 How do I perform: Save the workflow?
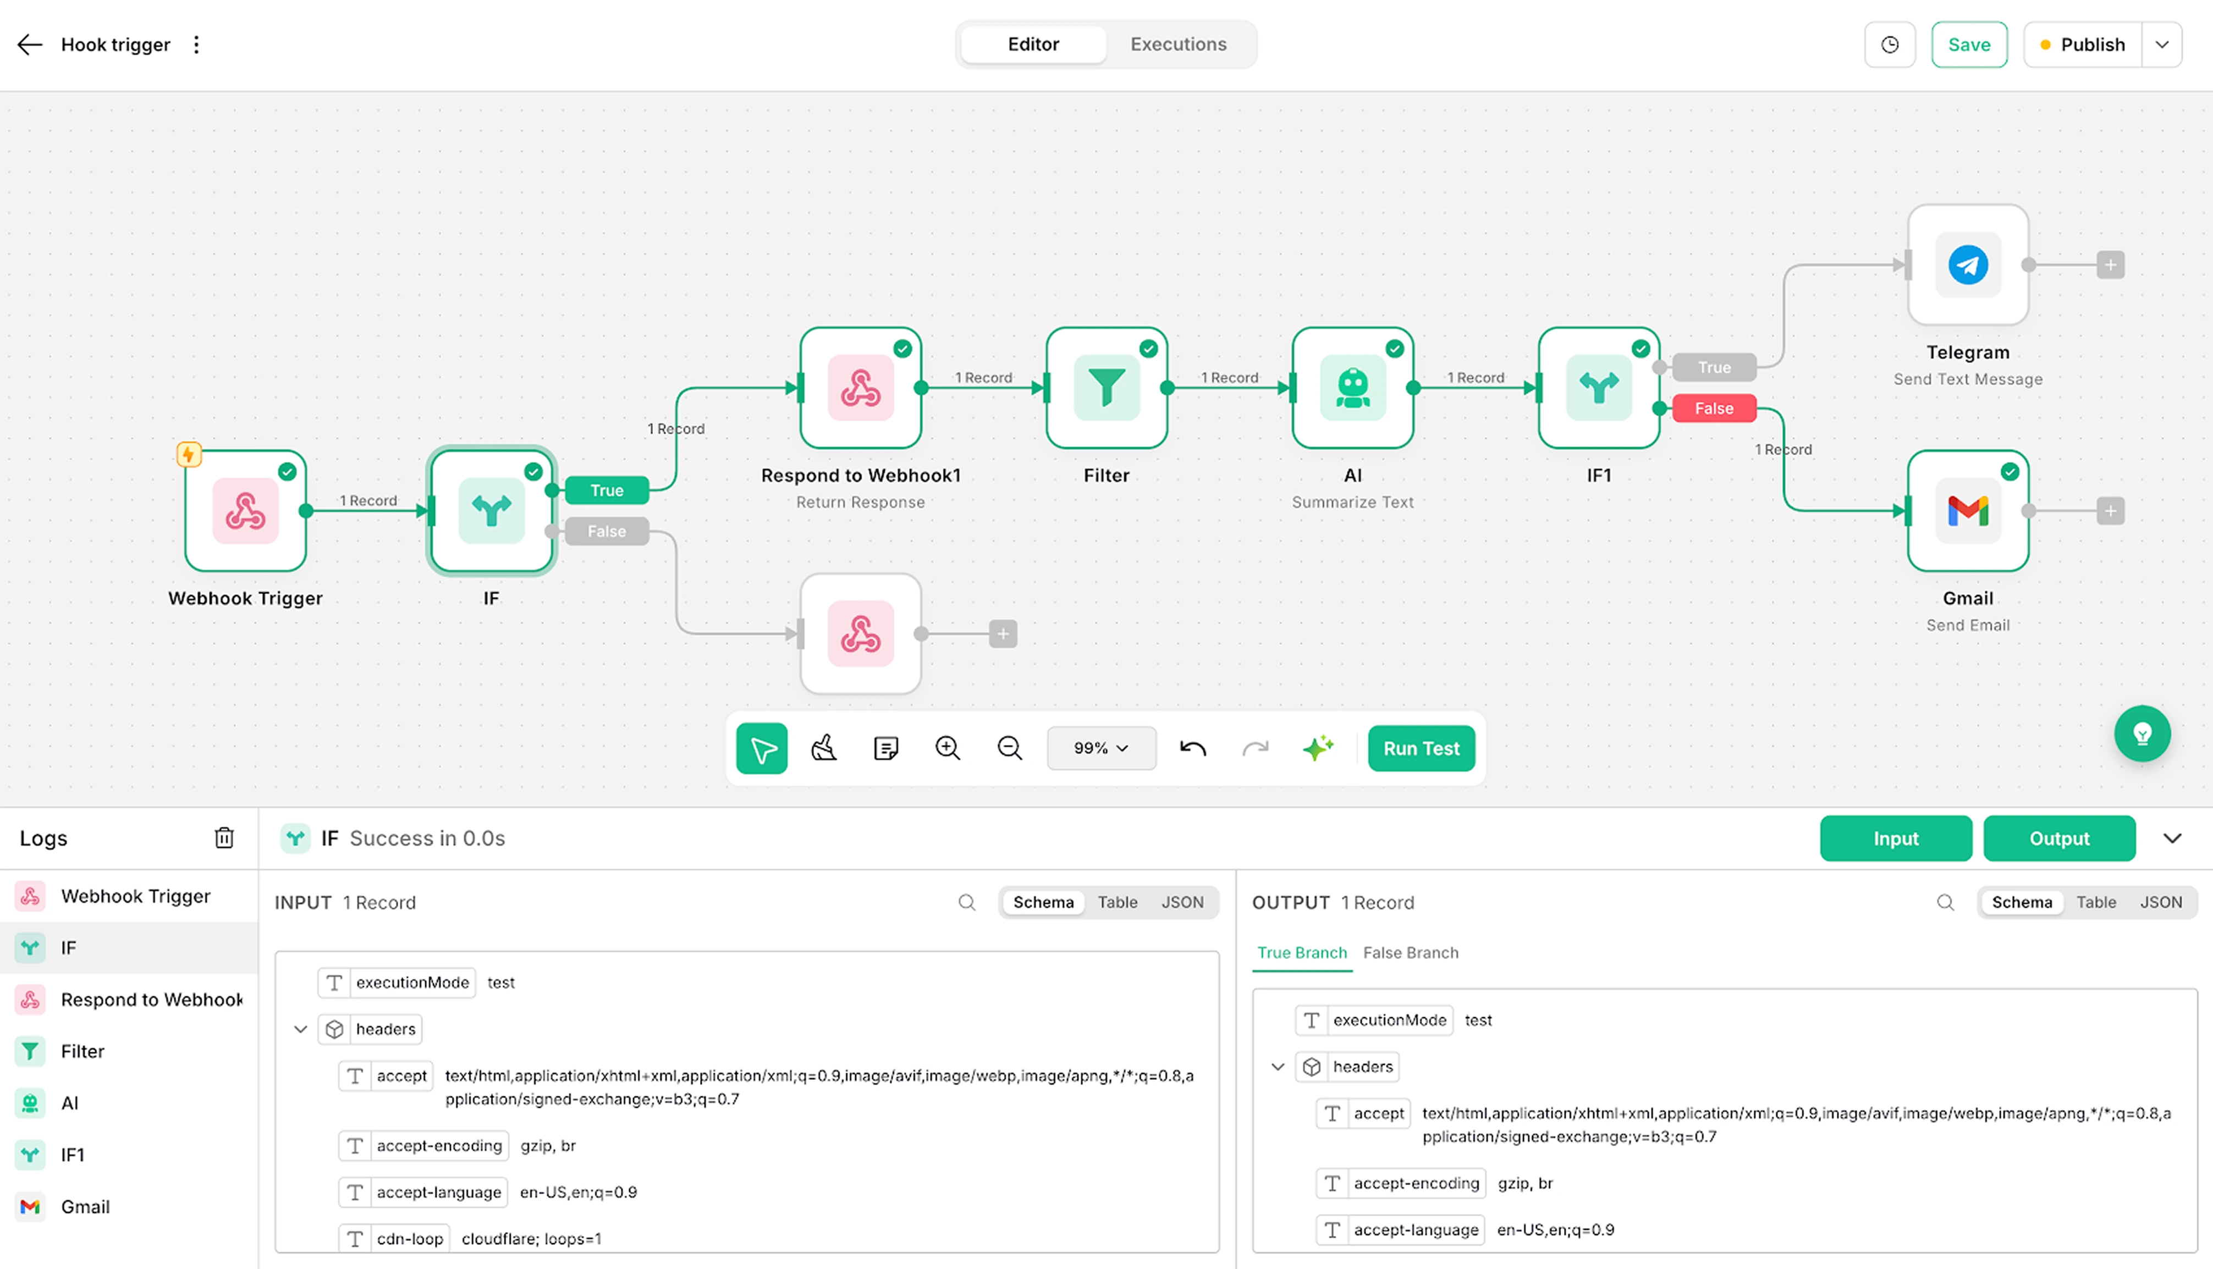(1969, 45)
